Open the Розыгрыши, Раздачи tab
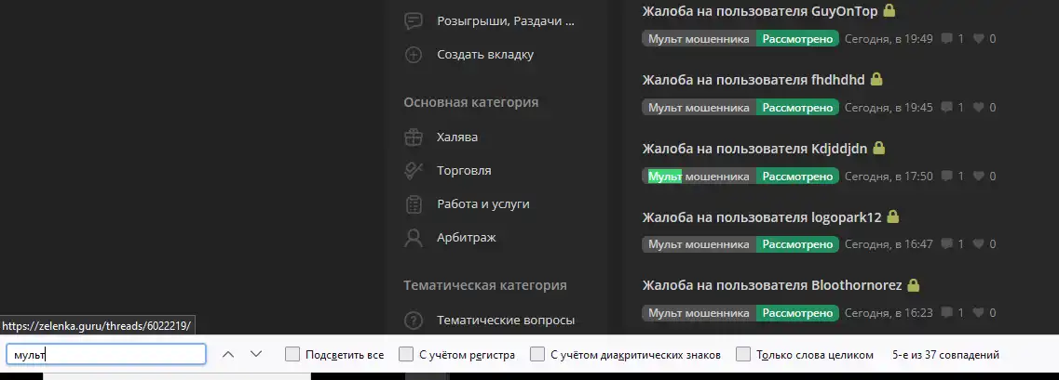 pos(505,20)
